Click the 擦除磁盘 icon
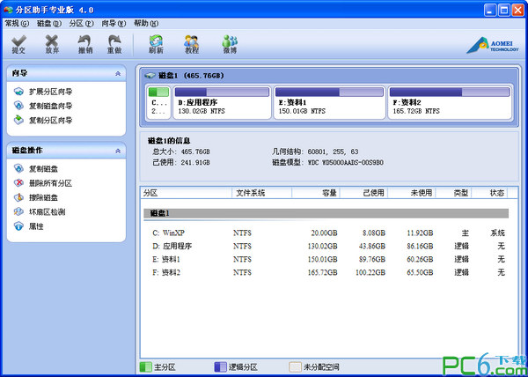 pyautogui.click(x=18, y=197)
